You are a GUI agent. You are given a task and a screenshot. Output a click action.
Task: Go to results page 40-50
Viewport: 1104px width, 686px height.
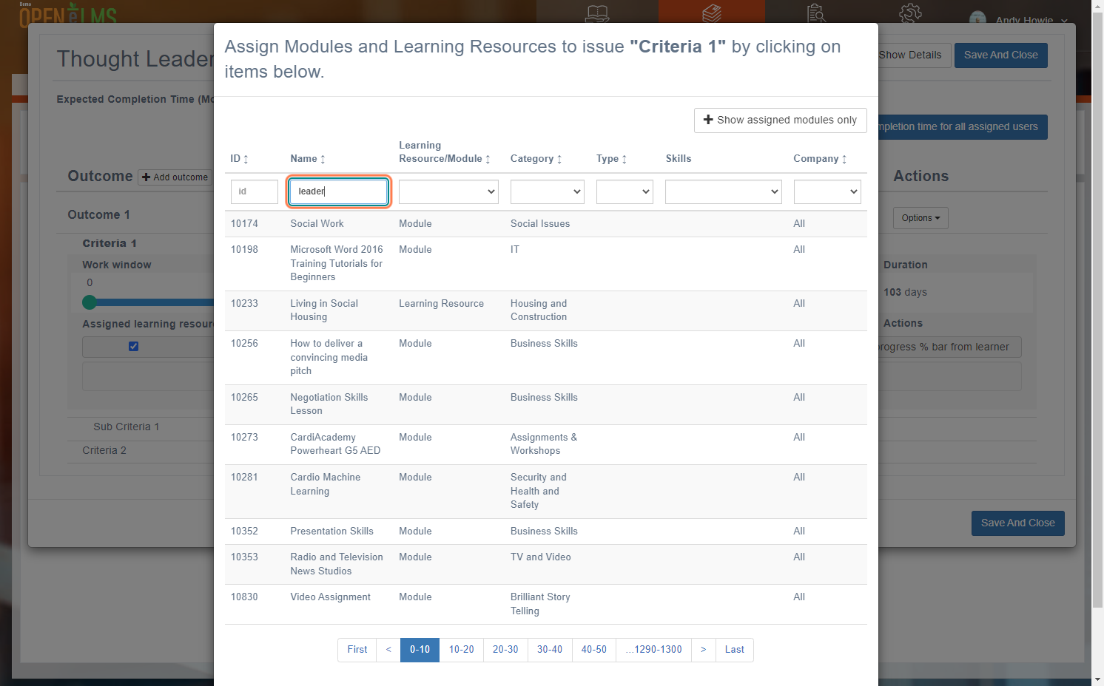[x=593, y=650]
